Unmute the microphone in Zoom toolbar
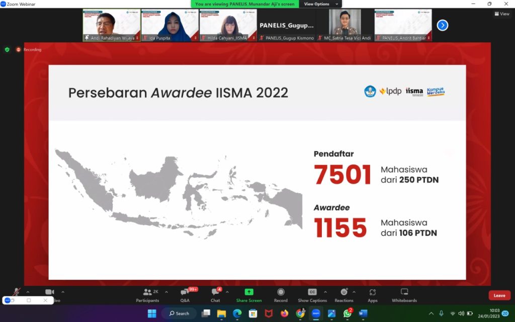This screenshot has height=322, width=515. pyautogui.click(x=17, y=292)
